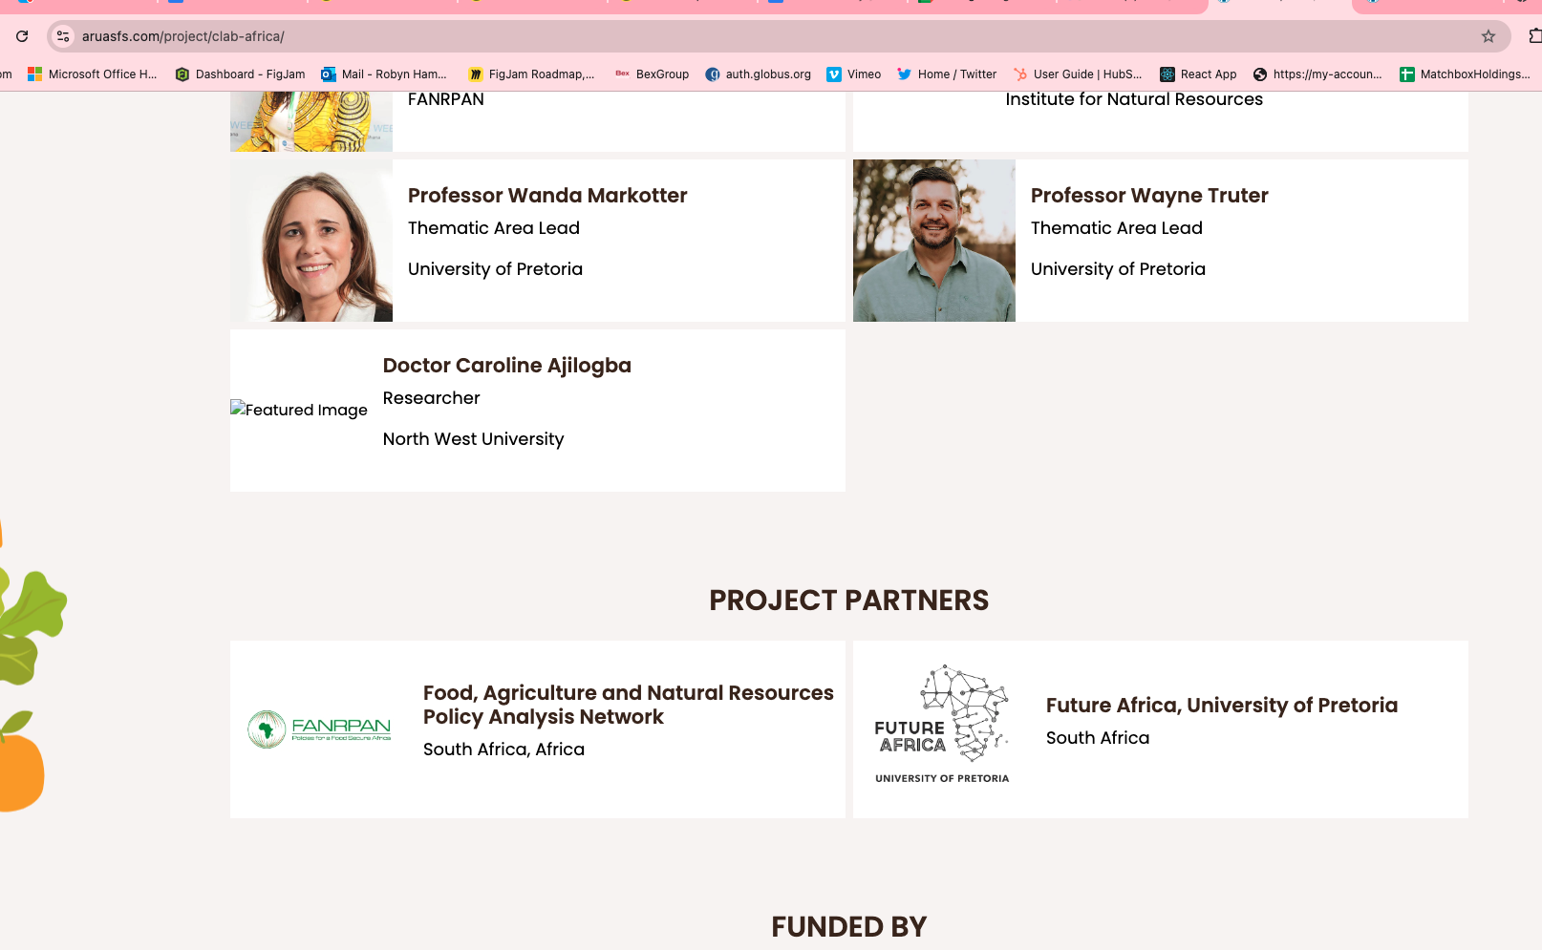This screenshot has height=950, width=1542.
Task: Click Professor Wayne Truter's name
Action: (1149, 196)
